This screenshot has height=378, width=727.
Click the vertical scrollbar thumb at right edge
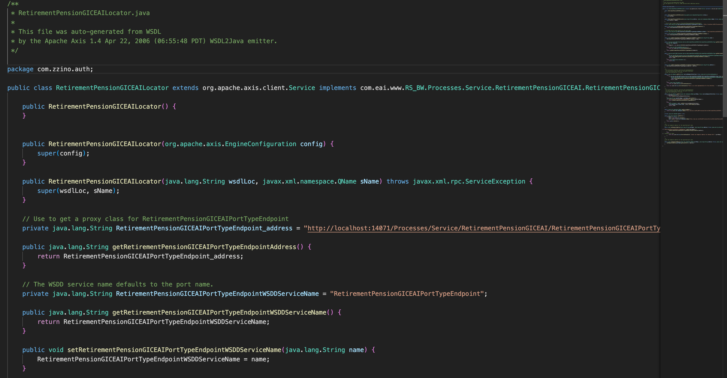pyautogui.click(x=725, y=58)
